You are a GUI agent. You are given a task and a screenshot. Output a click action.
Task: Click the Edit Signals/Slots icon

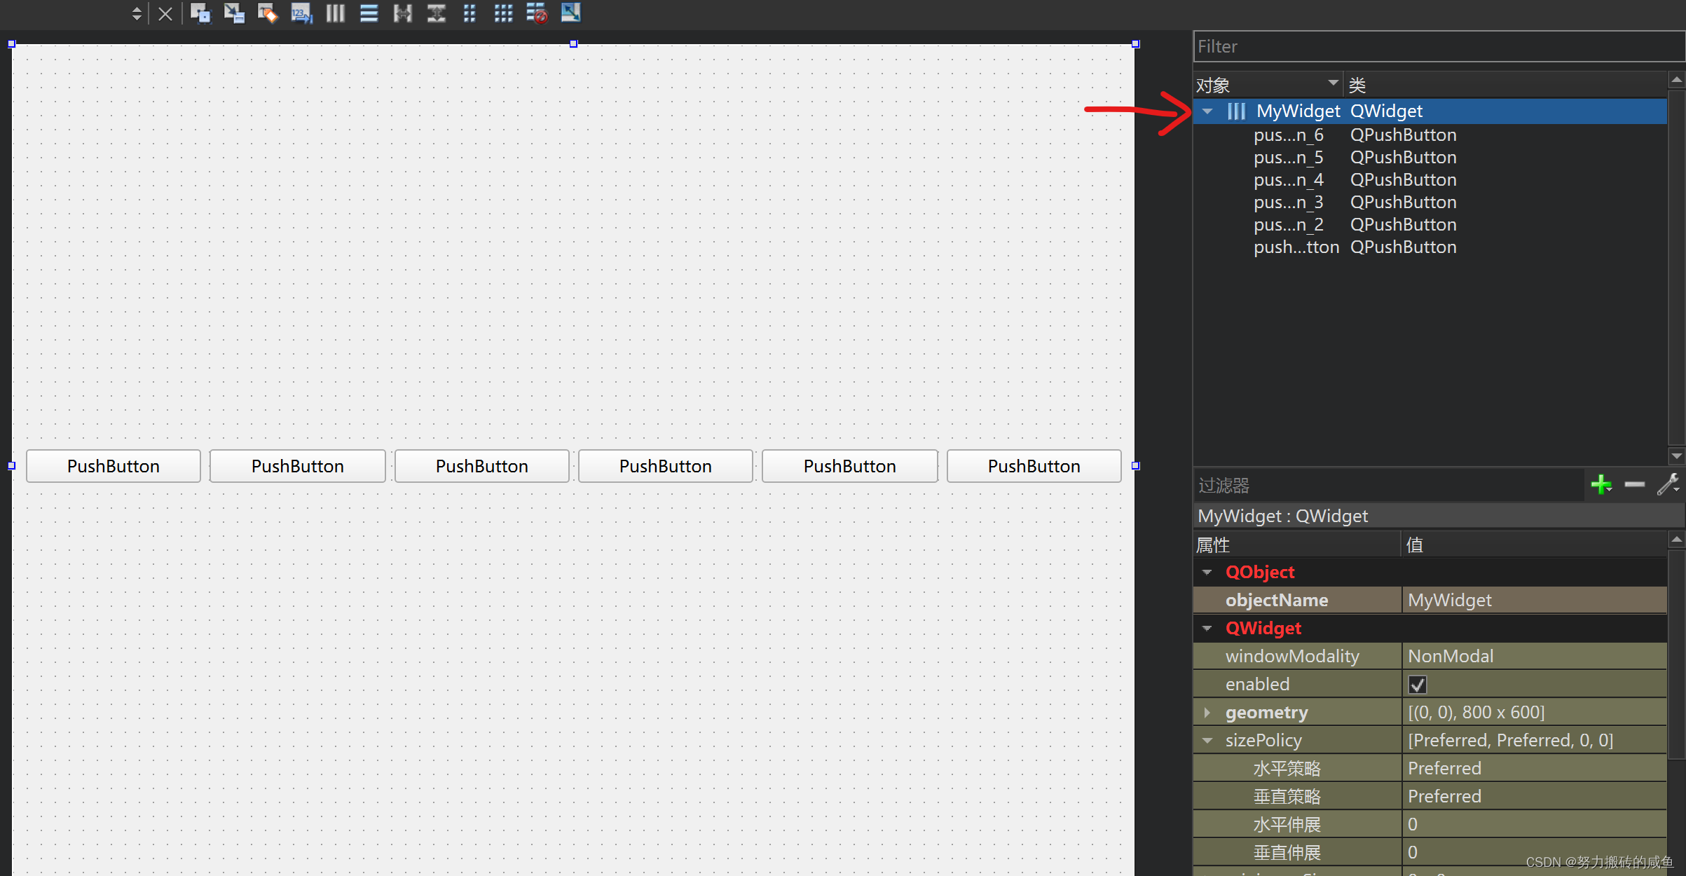click(x=234, y=13)
